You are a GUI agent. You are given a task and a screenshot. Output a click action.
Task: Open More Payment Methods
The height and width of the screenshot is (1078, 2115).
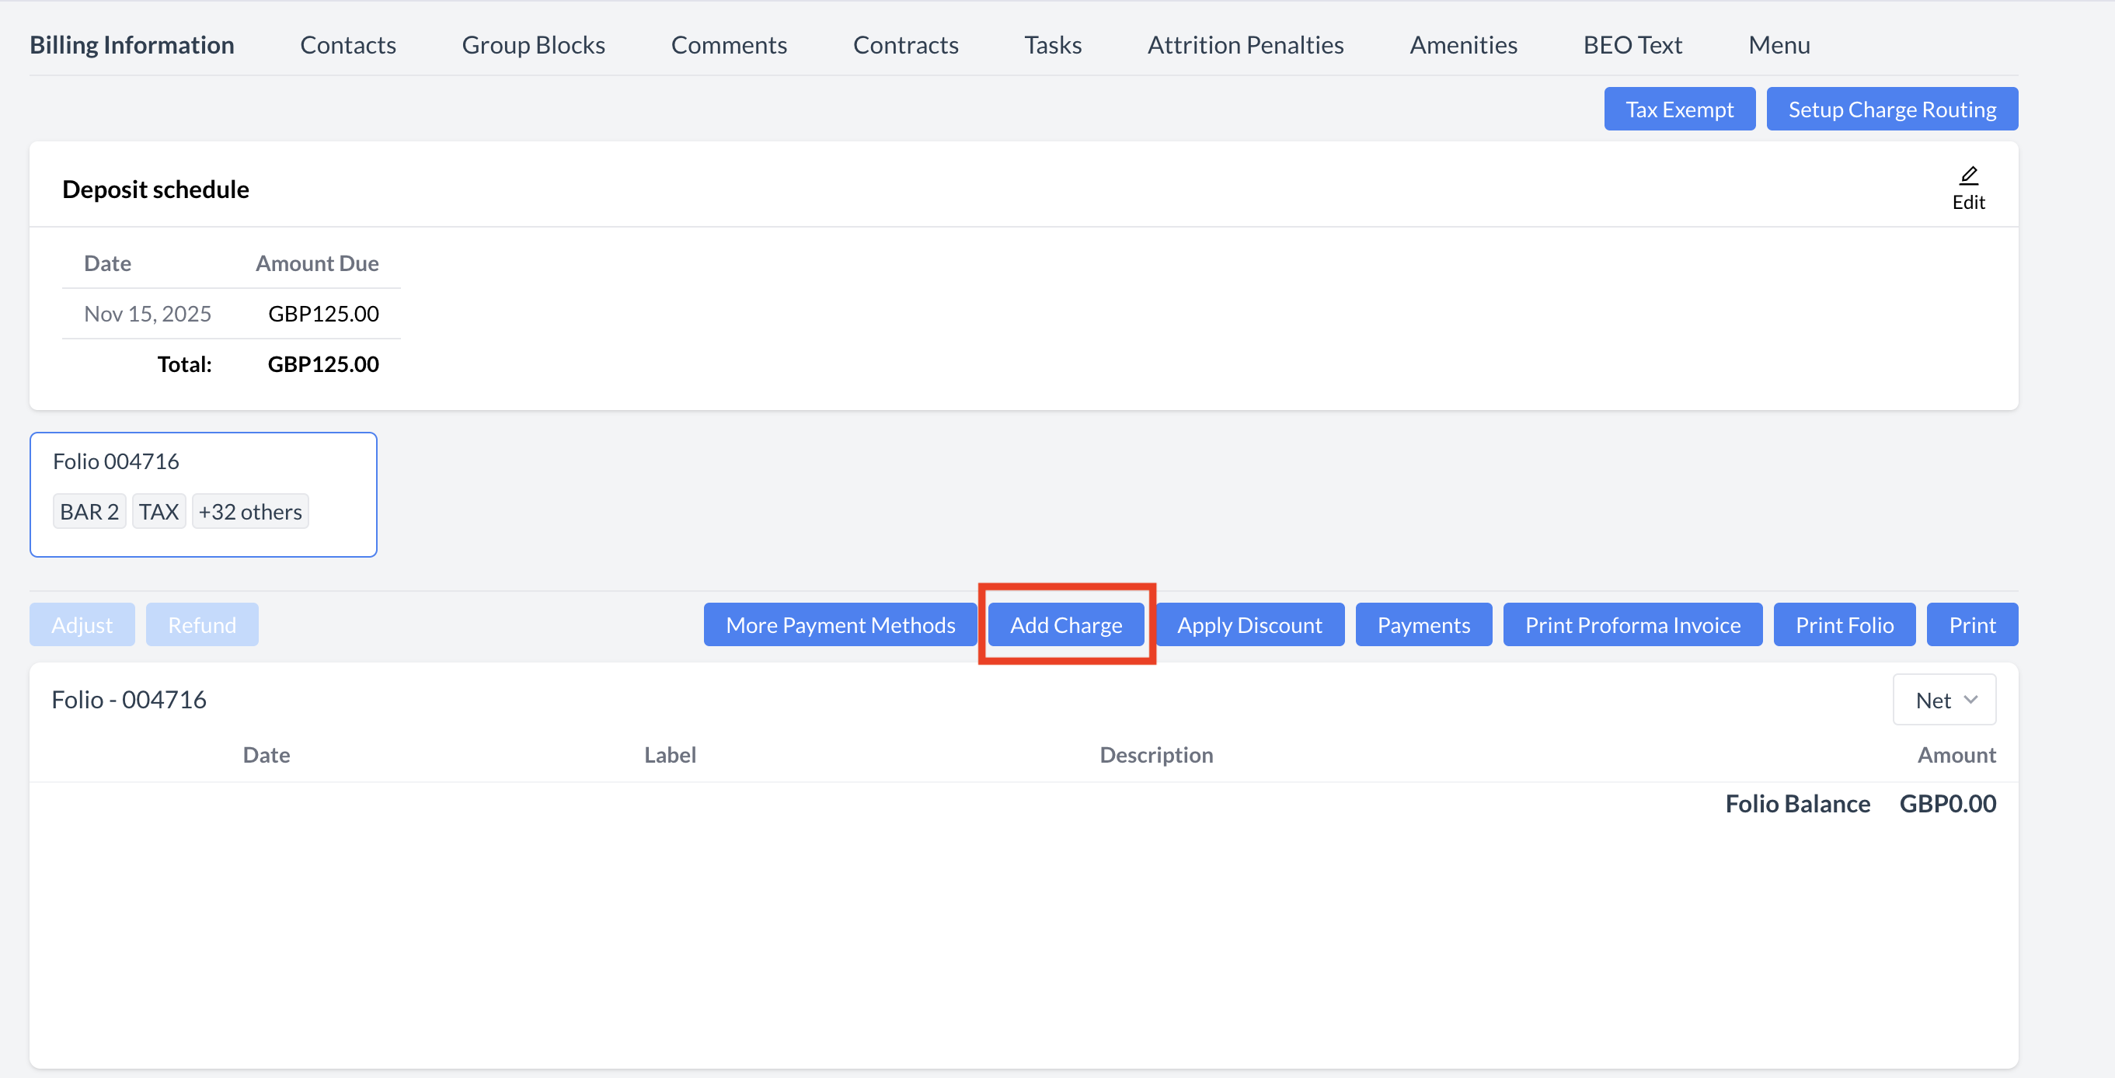click(x=839, y=625)
